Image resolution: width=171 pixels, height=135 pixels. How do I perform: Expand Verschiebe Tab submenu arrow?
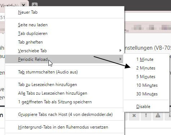point(120,50)
